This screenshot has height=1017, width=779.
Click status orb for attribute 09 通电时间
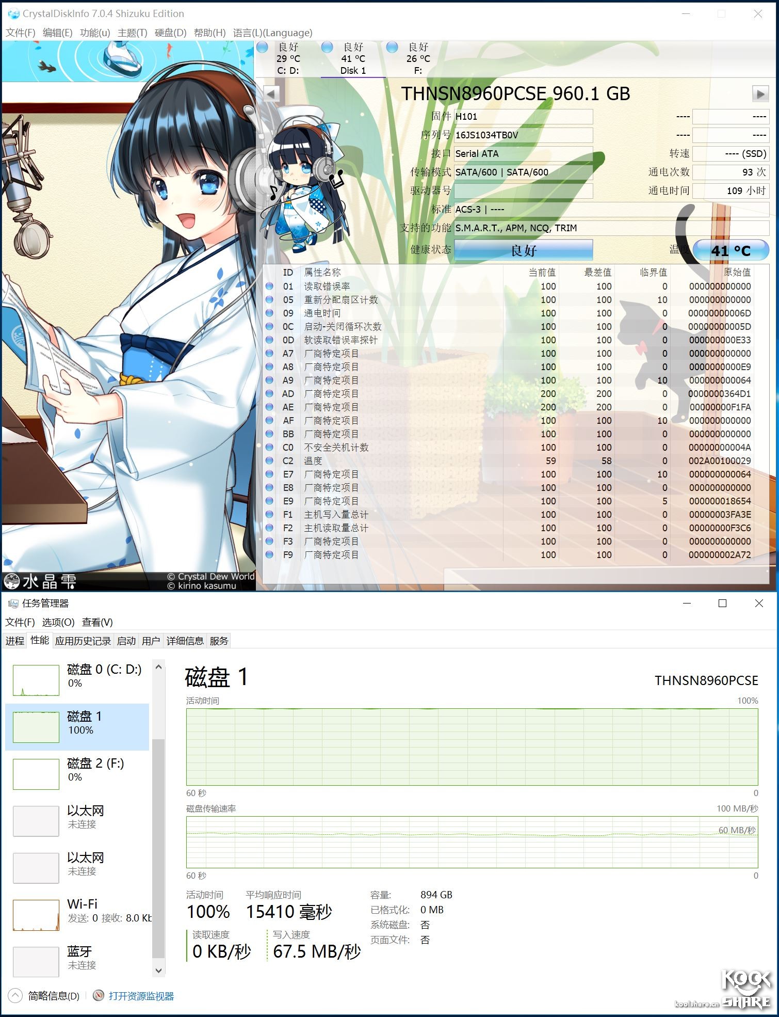click(269, 313)
